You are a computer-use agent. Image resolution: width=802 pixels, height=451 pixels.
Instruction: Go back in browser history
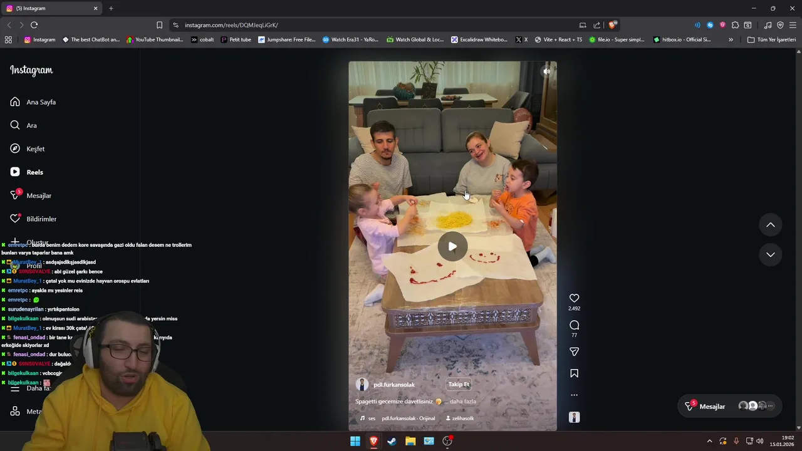9,25
